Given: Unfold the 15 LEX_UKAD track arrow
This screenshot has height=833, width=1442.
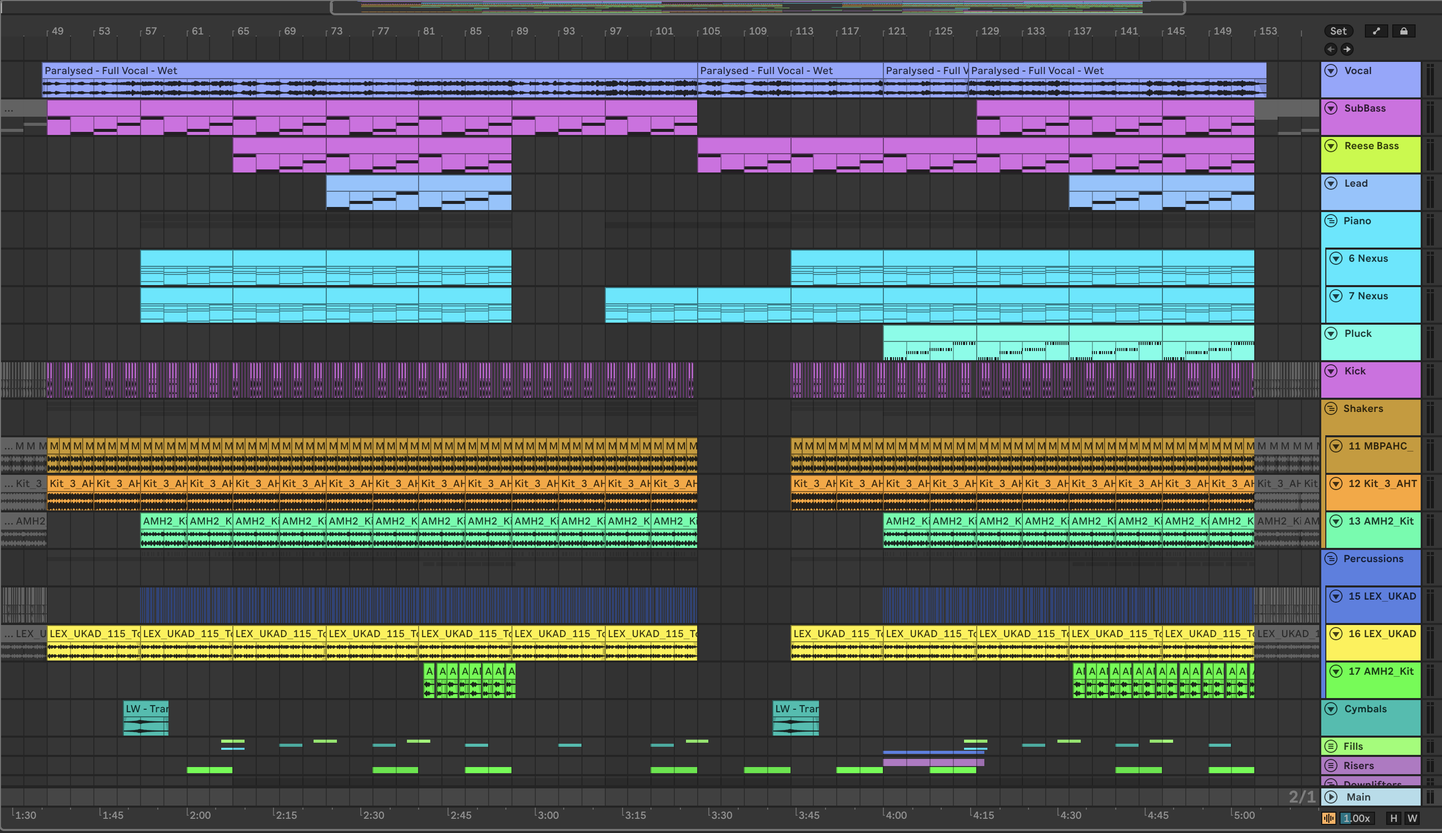Looking at the screenshot, I should click(x=1335, y=596).
